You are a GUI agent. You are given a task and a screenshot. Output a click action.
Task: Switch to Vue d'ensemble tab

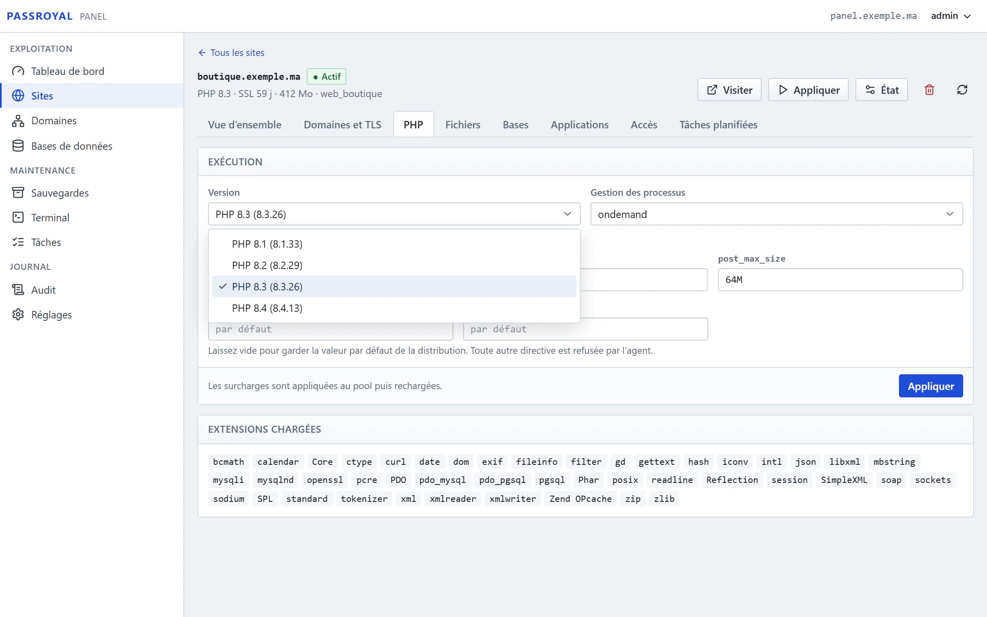(245, 125)
